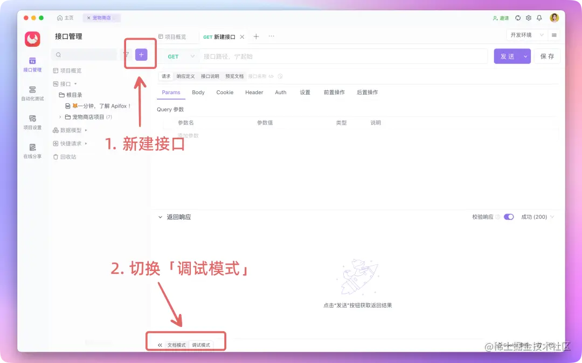Open the settings gear in the top bar
The height and width of the screenshot is (363, 582).
(x=529, y=18)
